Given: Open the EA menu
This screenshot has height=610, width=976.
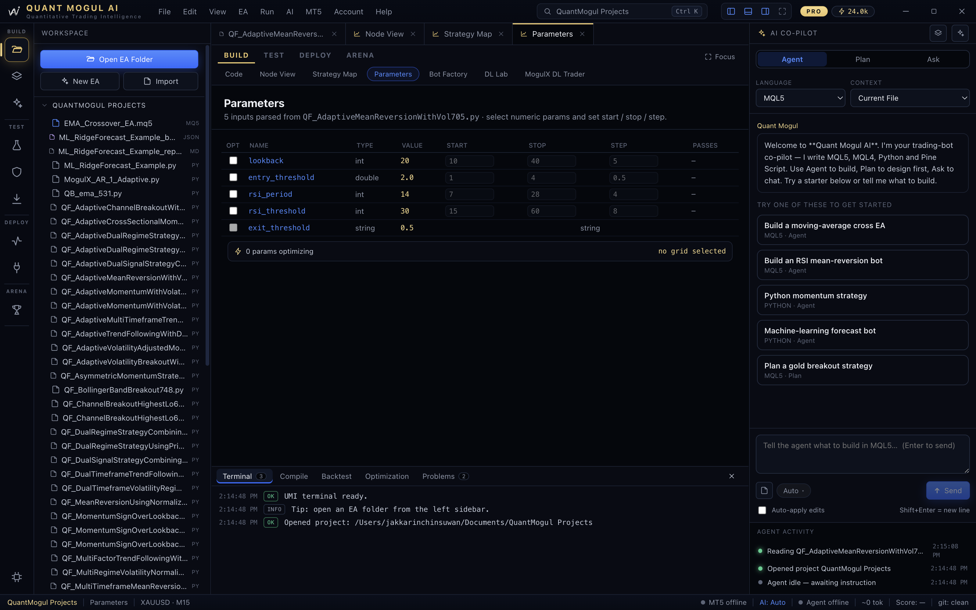Looking at the screenshot, I should 243,12.
